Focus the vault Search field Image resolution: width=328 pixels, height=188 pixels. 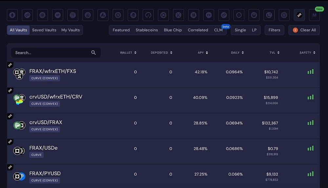(56, 53)
